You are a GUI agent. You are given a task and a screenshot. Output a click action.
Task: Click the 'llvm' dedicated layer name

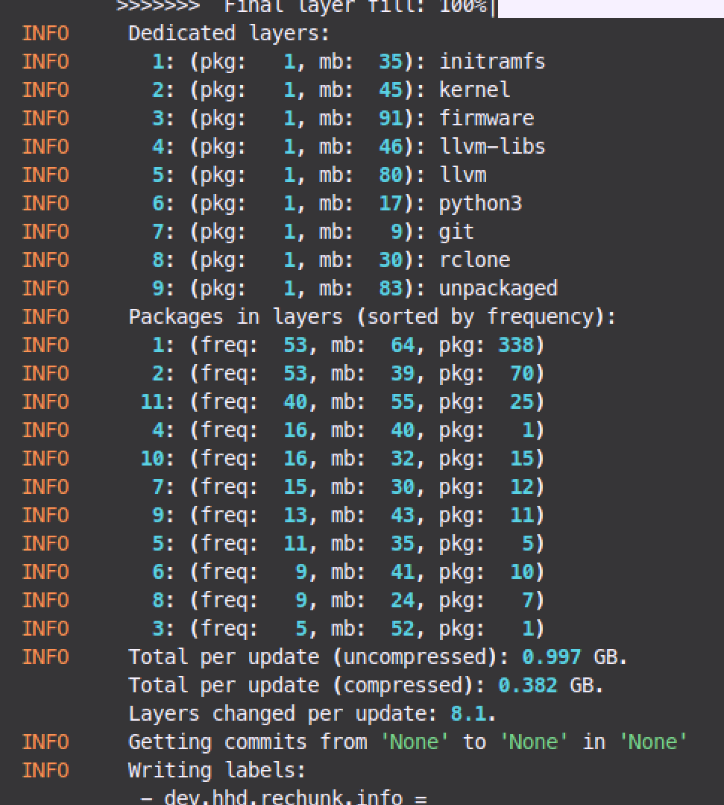462,175
